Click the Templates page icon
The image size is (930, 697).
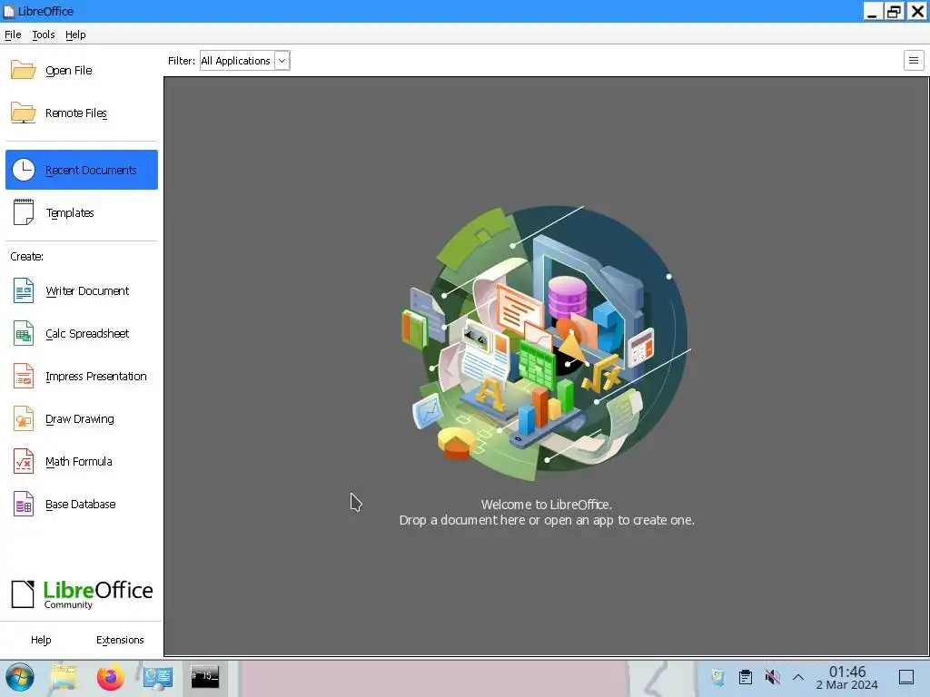coord(24,212)
